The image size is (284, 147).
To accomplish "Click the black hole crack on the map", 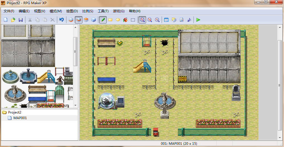I will click(164, 43).
